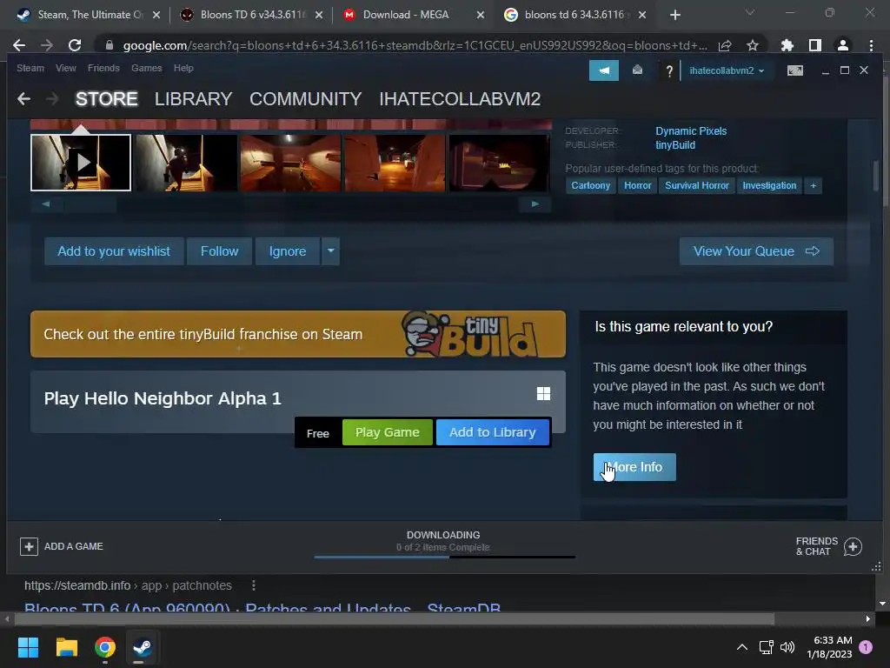This screenshot has height=668, width=890.
Task: Go forward in Steam store navigation
Action: coord(51,99)
